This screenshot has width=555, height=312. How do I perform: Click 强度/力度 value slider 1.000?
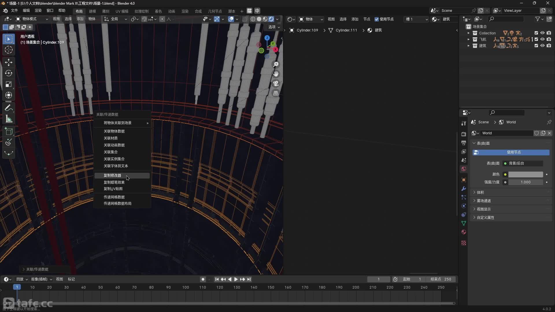coord(526,182)
